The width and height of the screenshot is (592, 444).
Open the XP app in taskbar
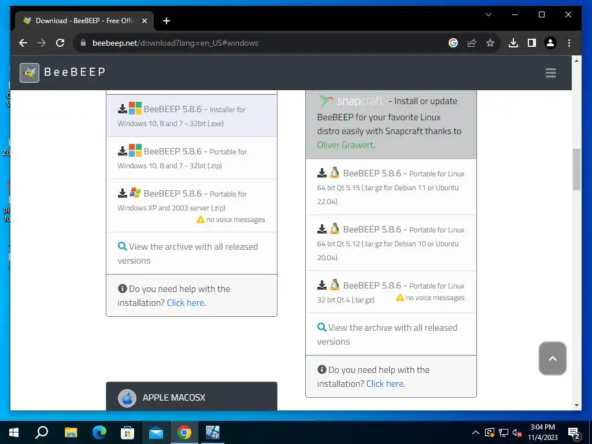tap(213, 432)
